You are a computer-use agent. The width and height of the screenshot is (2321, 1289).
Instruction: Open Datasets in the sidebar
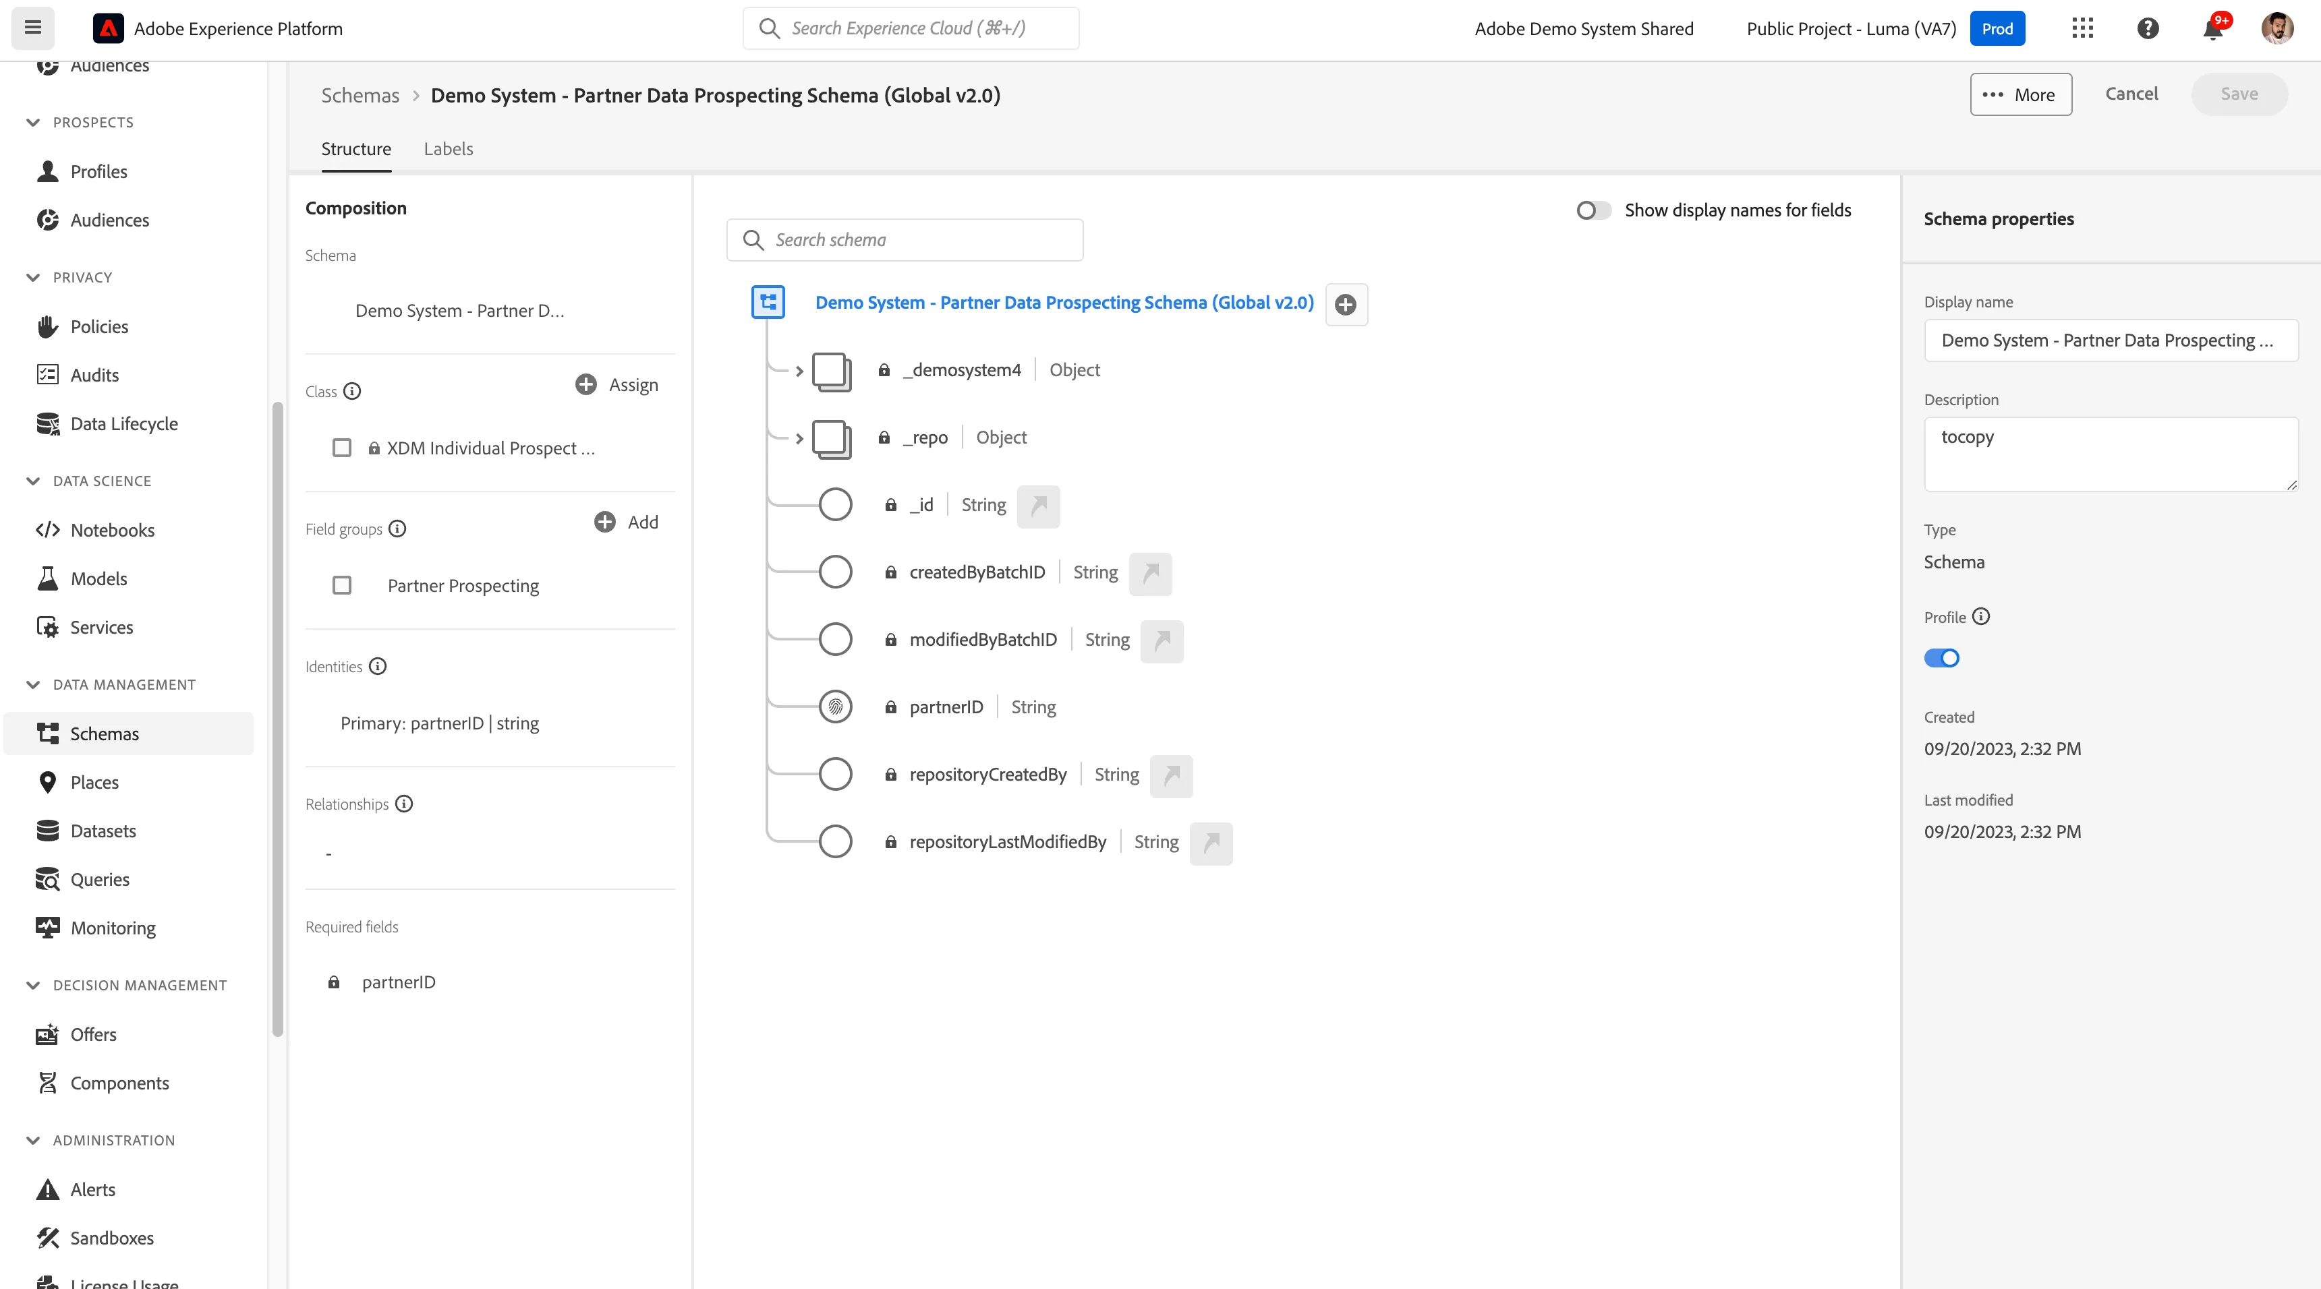pos(128,831)
